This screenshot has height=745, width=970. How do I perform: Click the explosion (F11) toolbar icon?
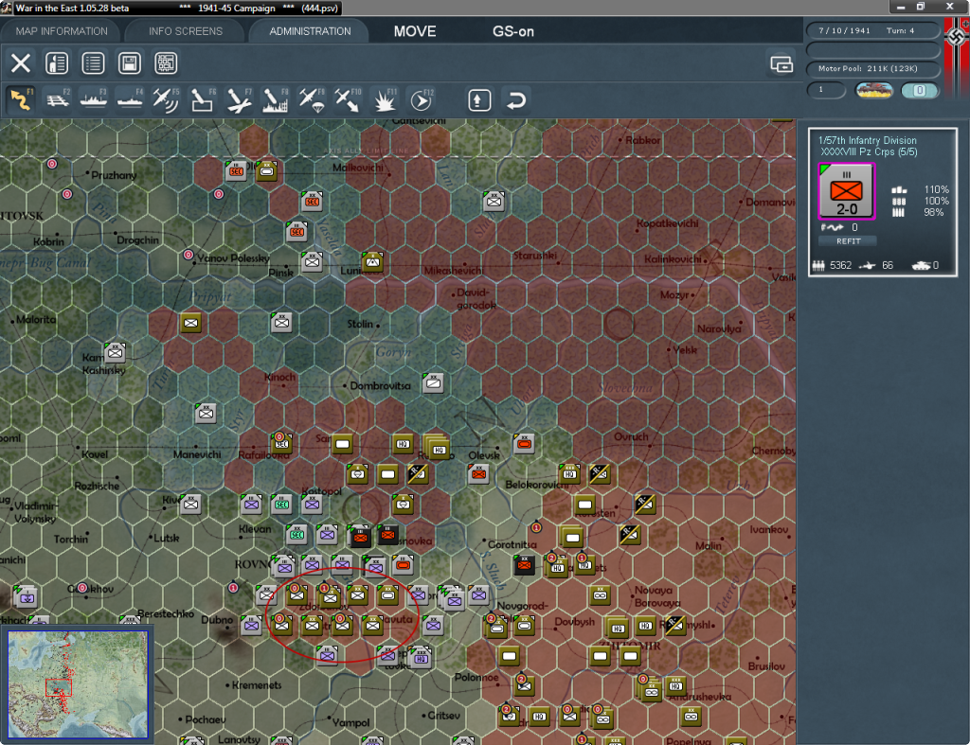click(x=384, y=100)
